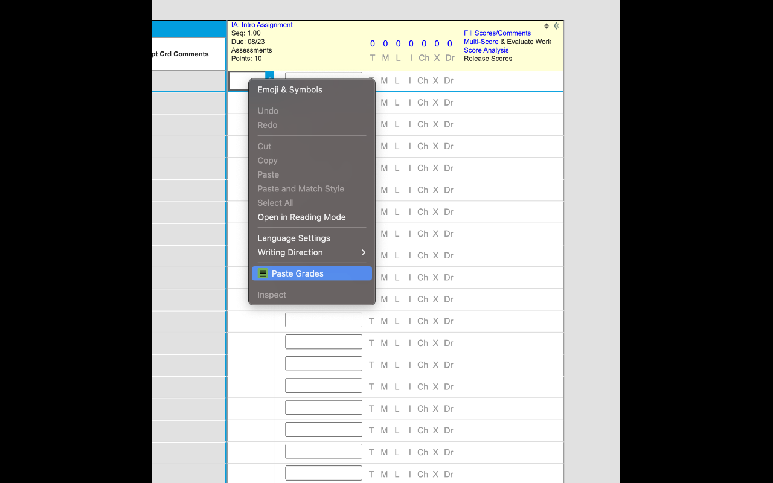
Task: Click the Redo menu entry
Action: pyautogui.click(x=312, y=125)
